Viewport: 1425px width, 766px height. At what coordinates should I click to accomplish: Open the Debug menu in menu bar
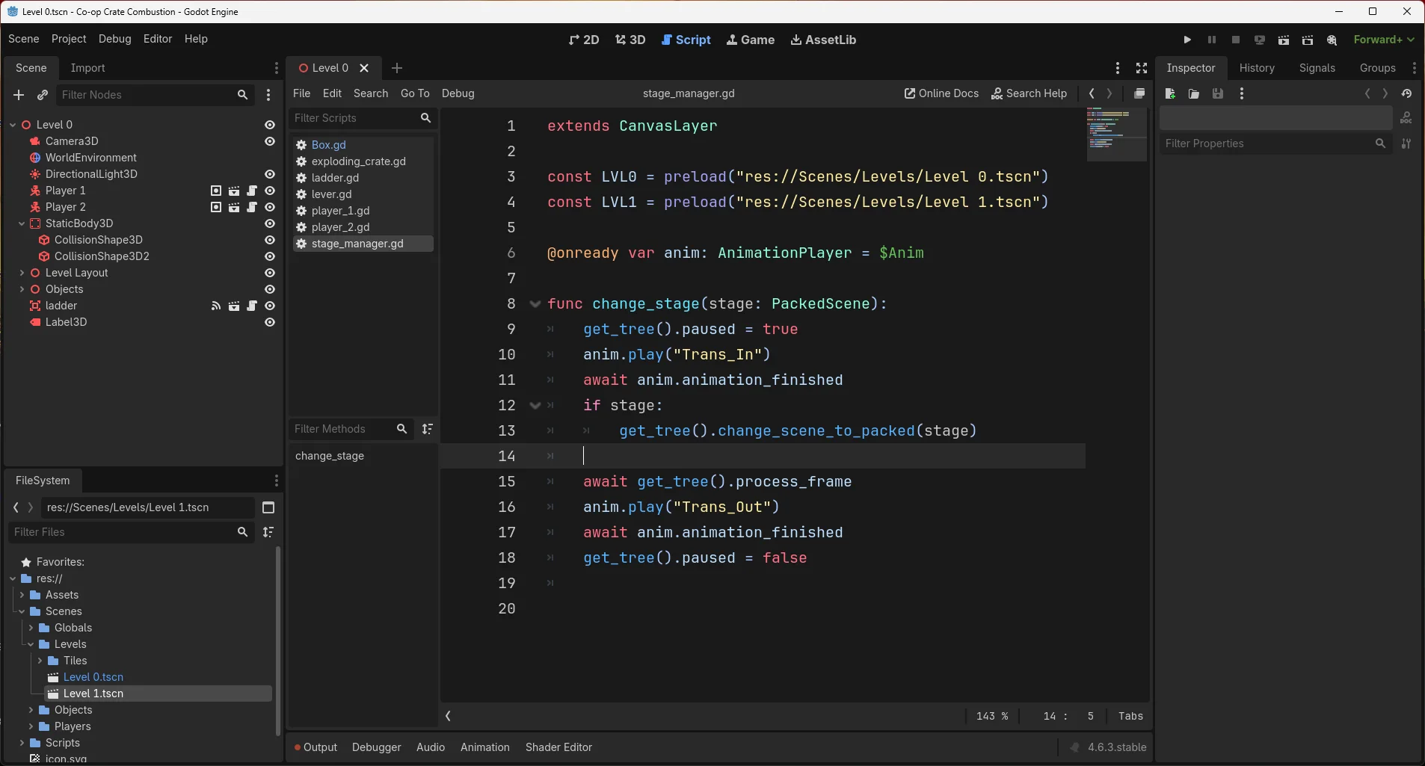tap(114, 39)
